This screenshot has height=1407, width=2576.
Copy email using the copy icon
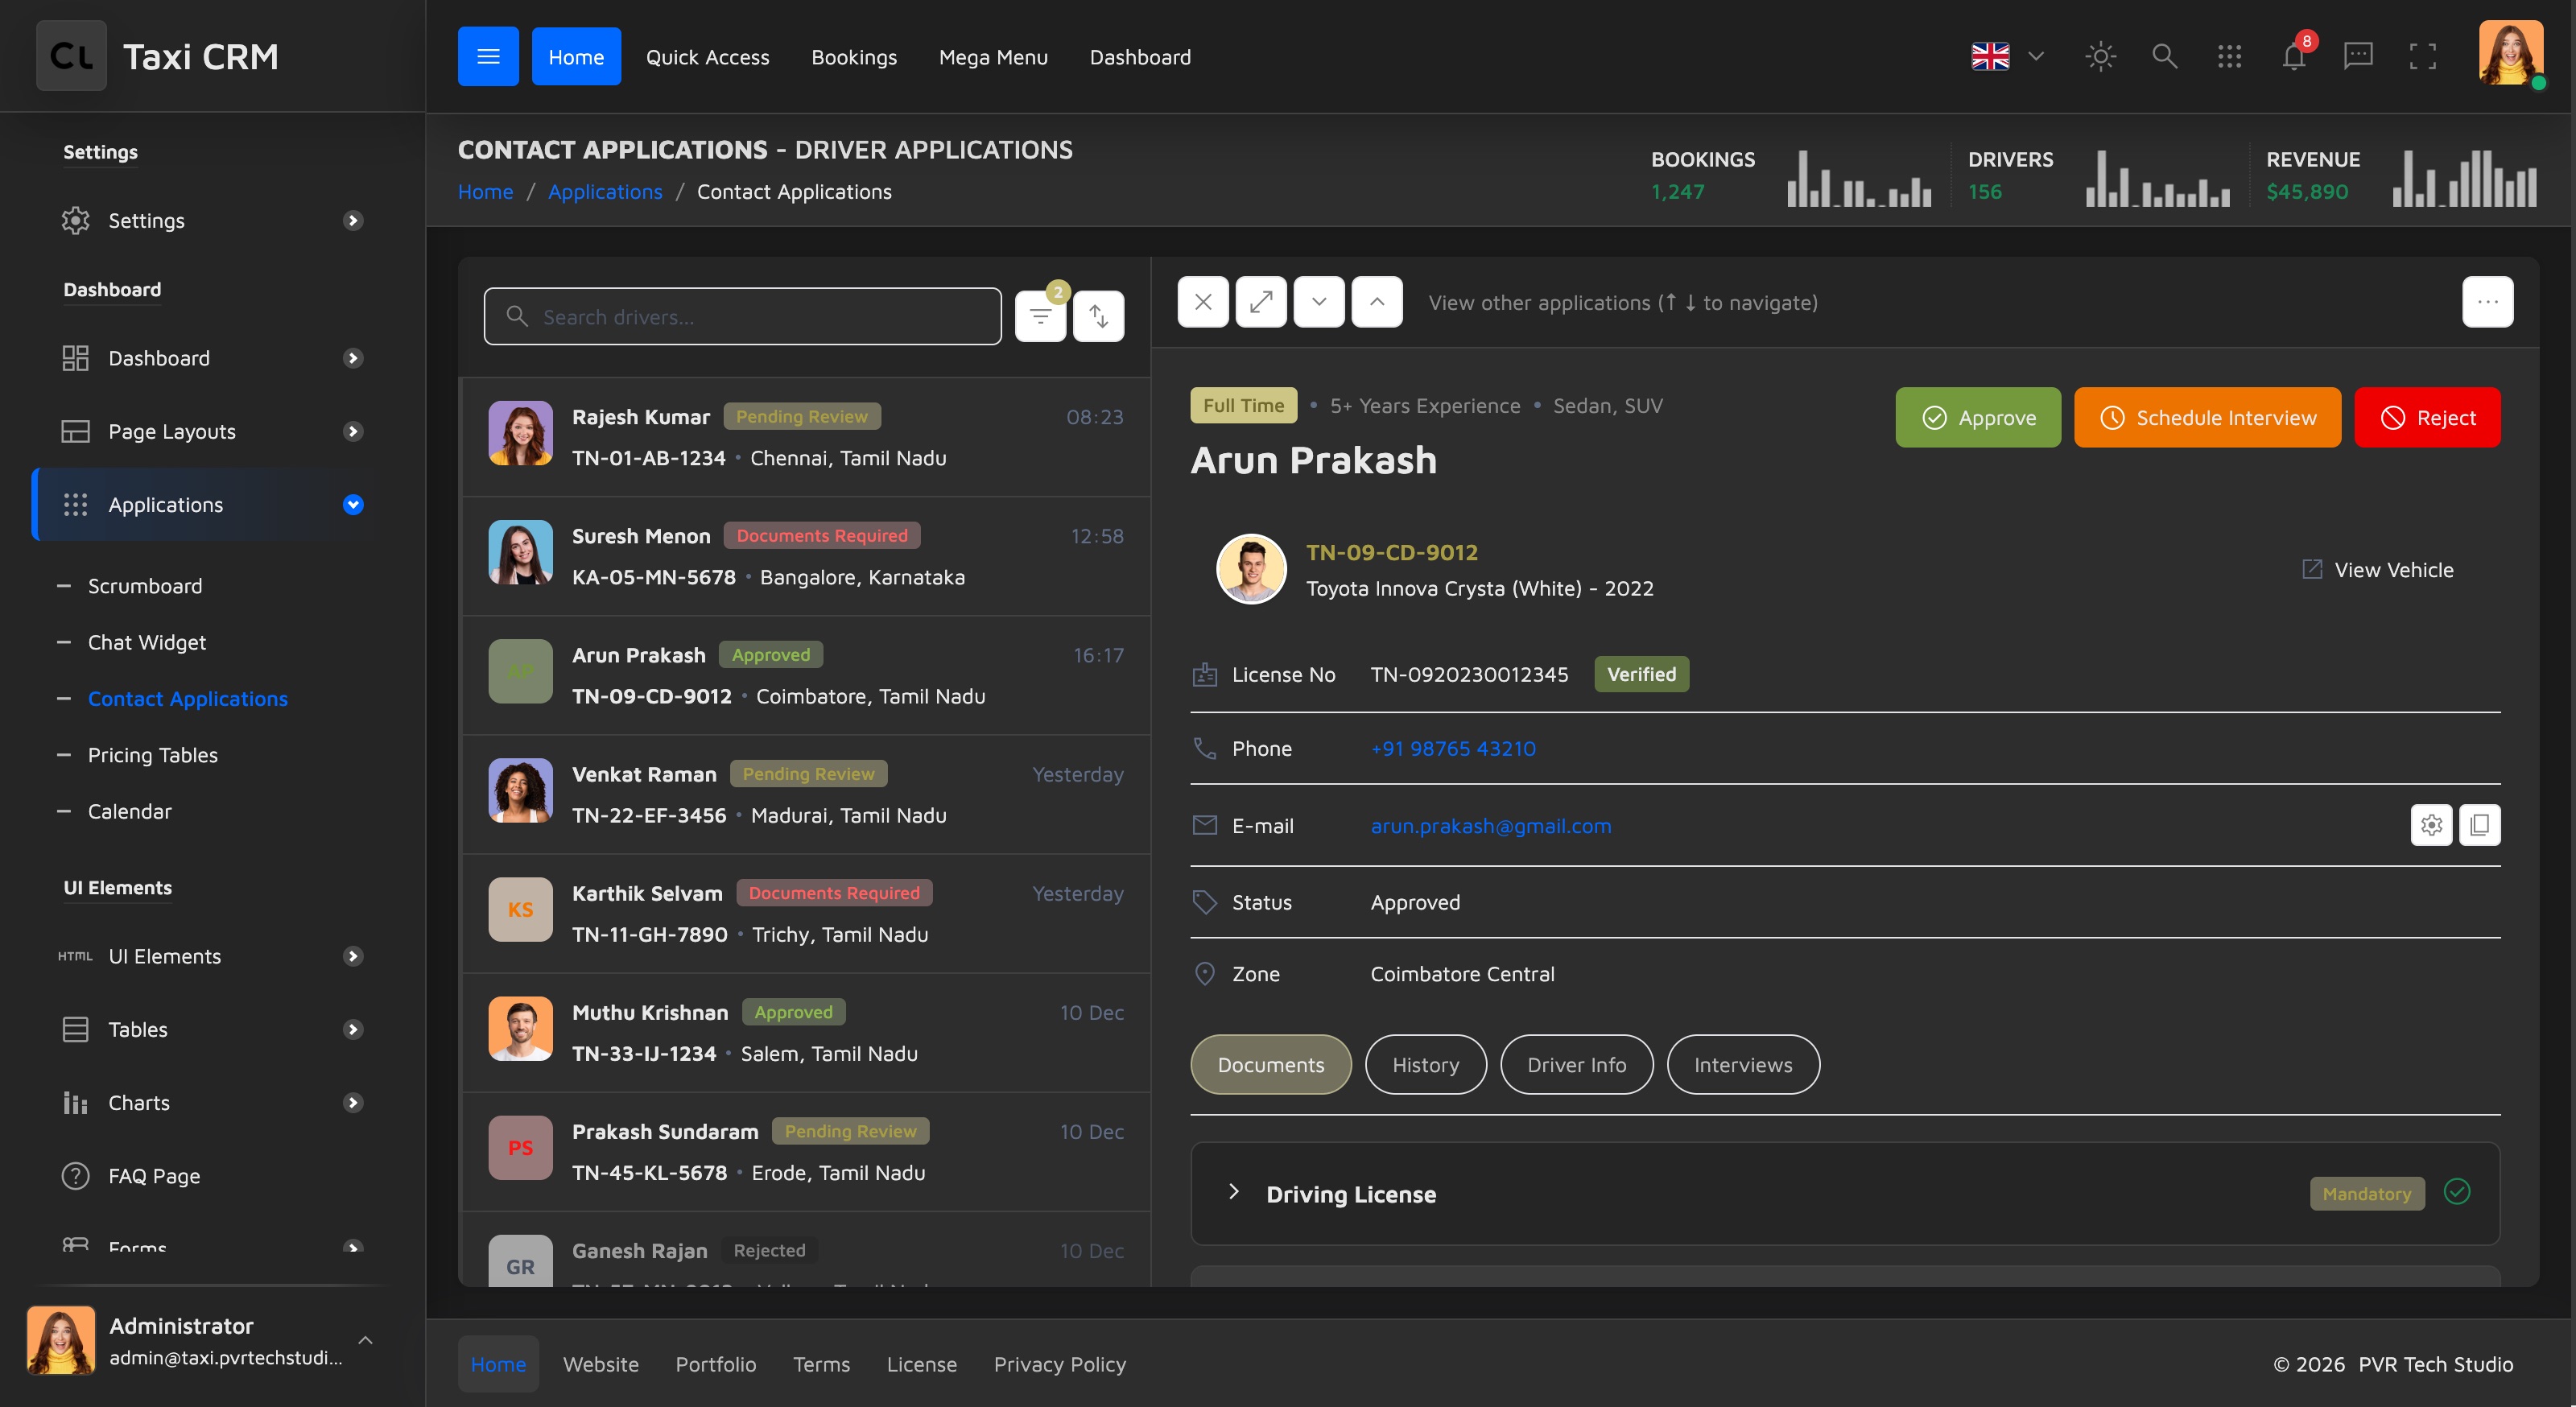[x=2480, y=825]
